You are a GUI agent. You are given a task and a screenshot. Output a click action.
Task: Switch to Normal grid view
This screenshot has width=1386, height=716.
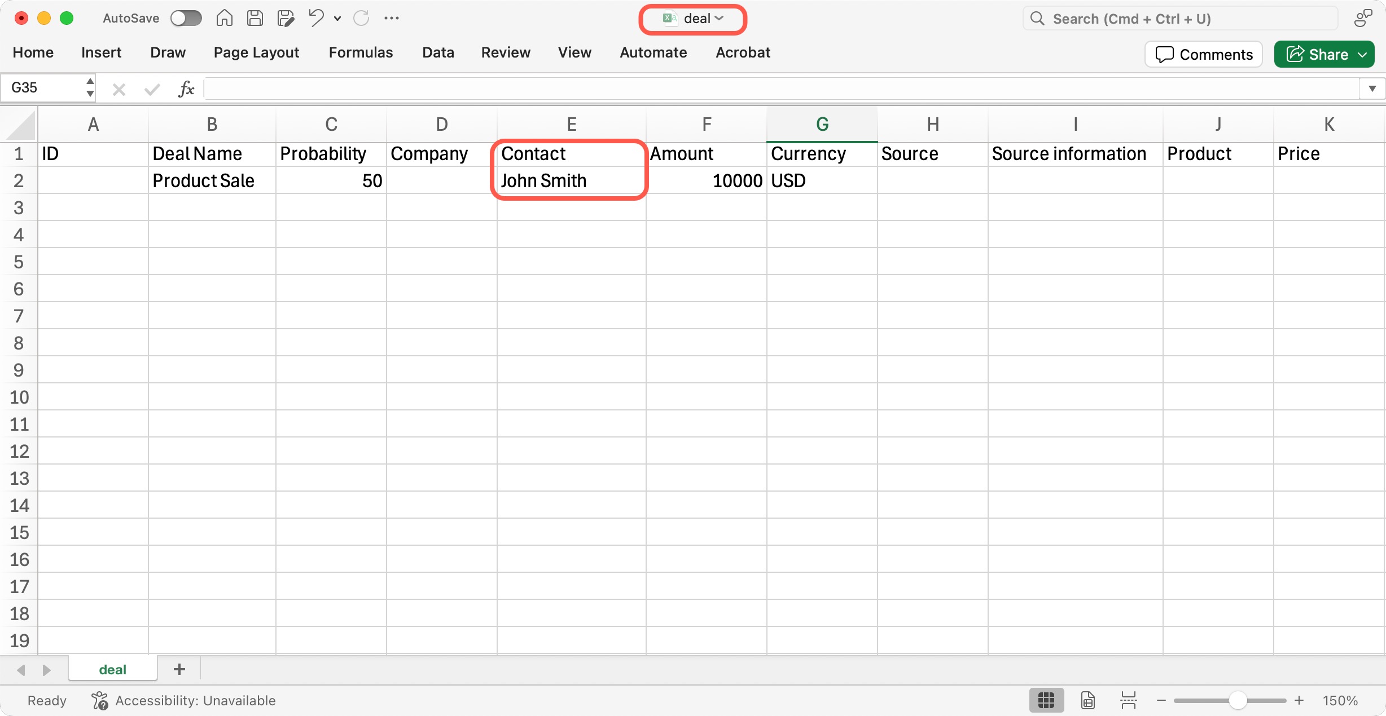click(1046, 700)
